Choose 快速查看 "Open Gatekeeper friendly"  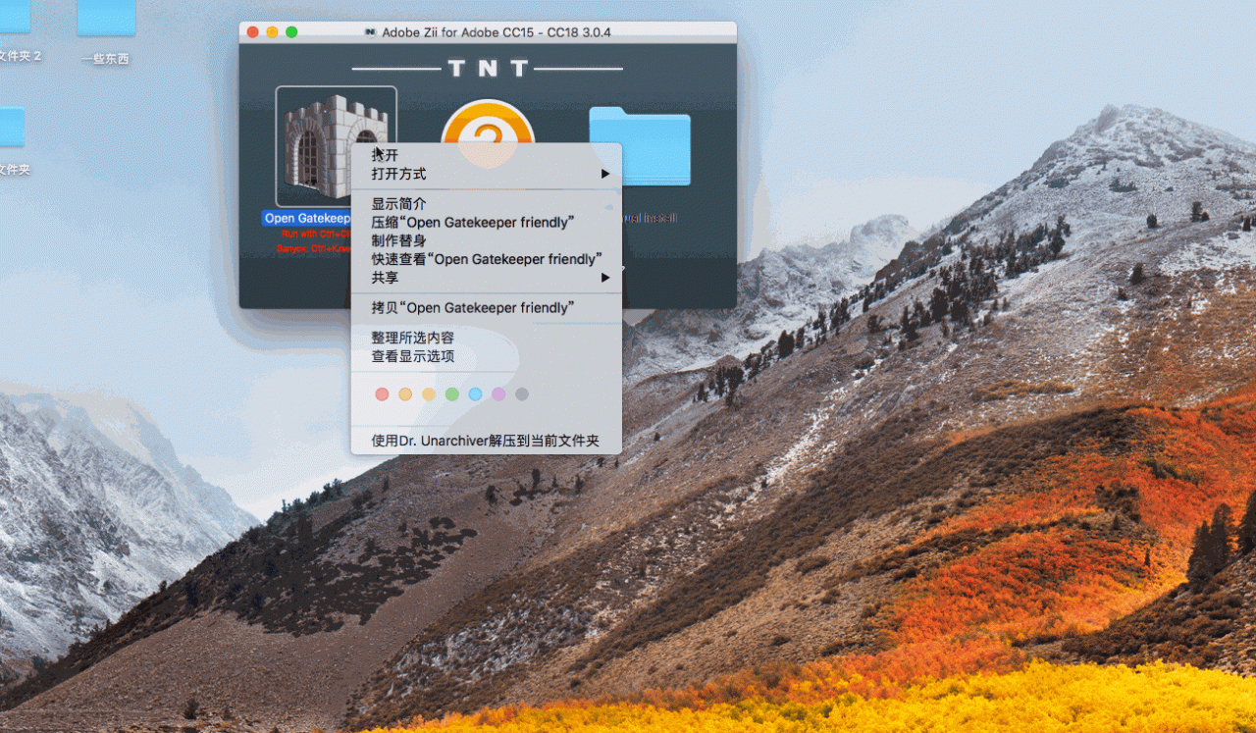pyautogui.click(x=487, y=259)
